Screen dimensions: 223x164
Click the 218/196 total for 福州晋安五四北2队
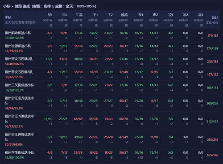point(213,62)
